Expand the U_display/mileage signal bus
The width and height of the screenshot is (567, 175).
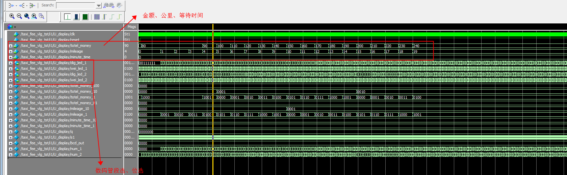(10, 52)
